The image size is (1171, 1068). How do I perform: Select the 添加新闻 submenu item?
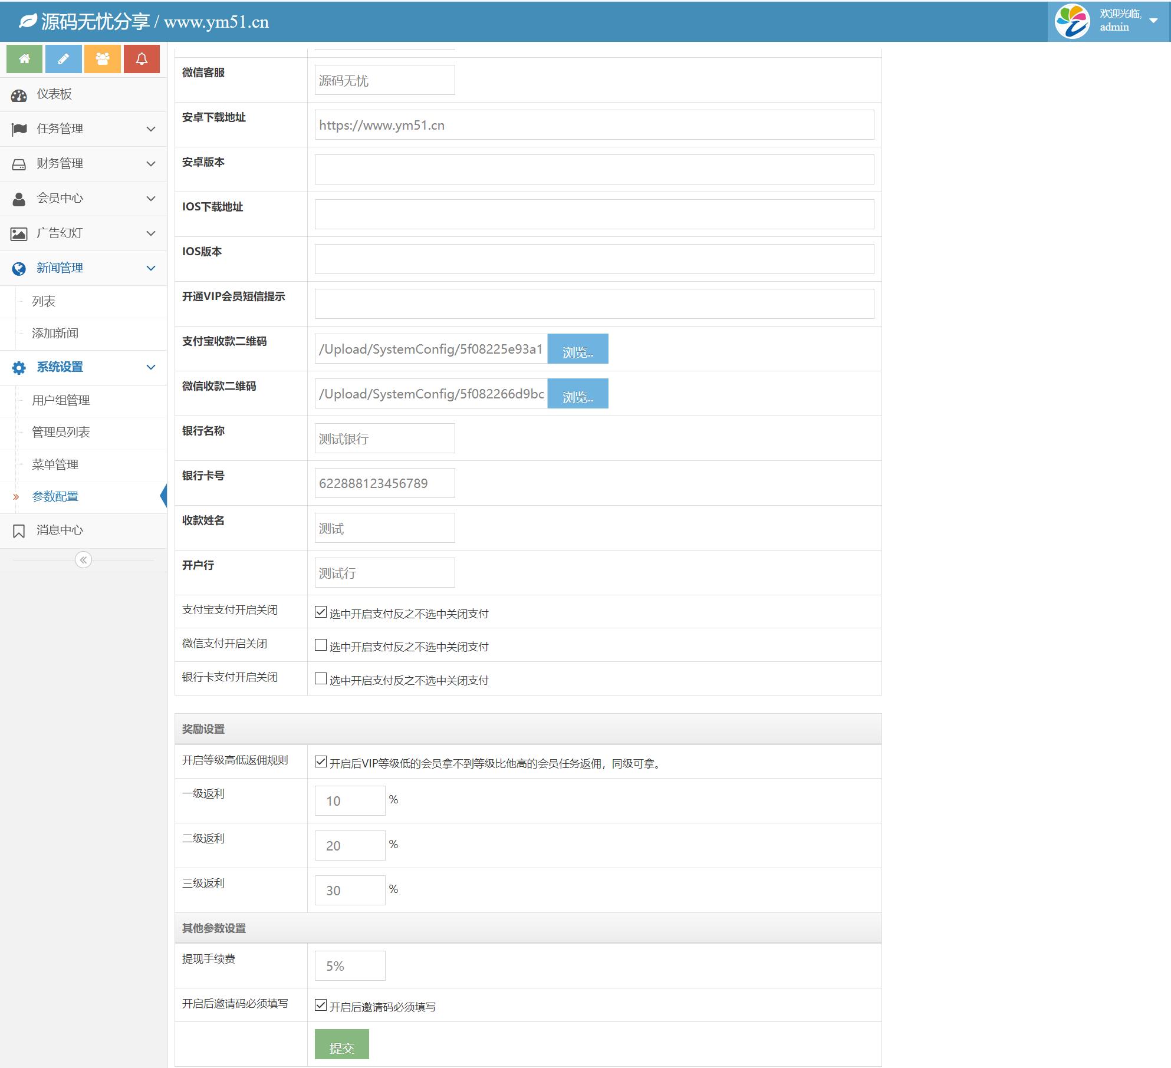tap(55, 334)
